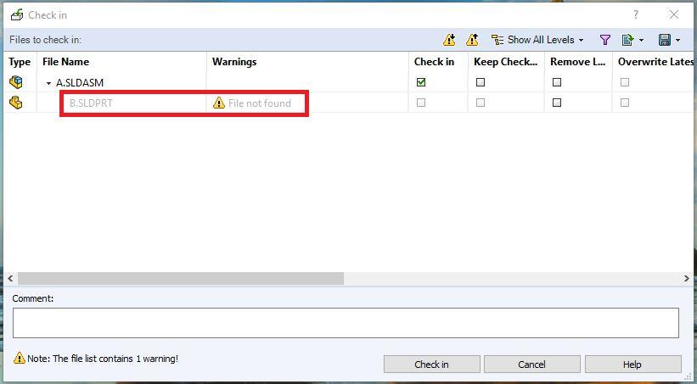Open the Show All Levels dropdown
697x384 pixels.
(x=539, y=40)
